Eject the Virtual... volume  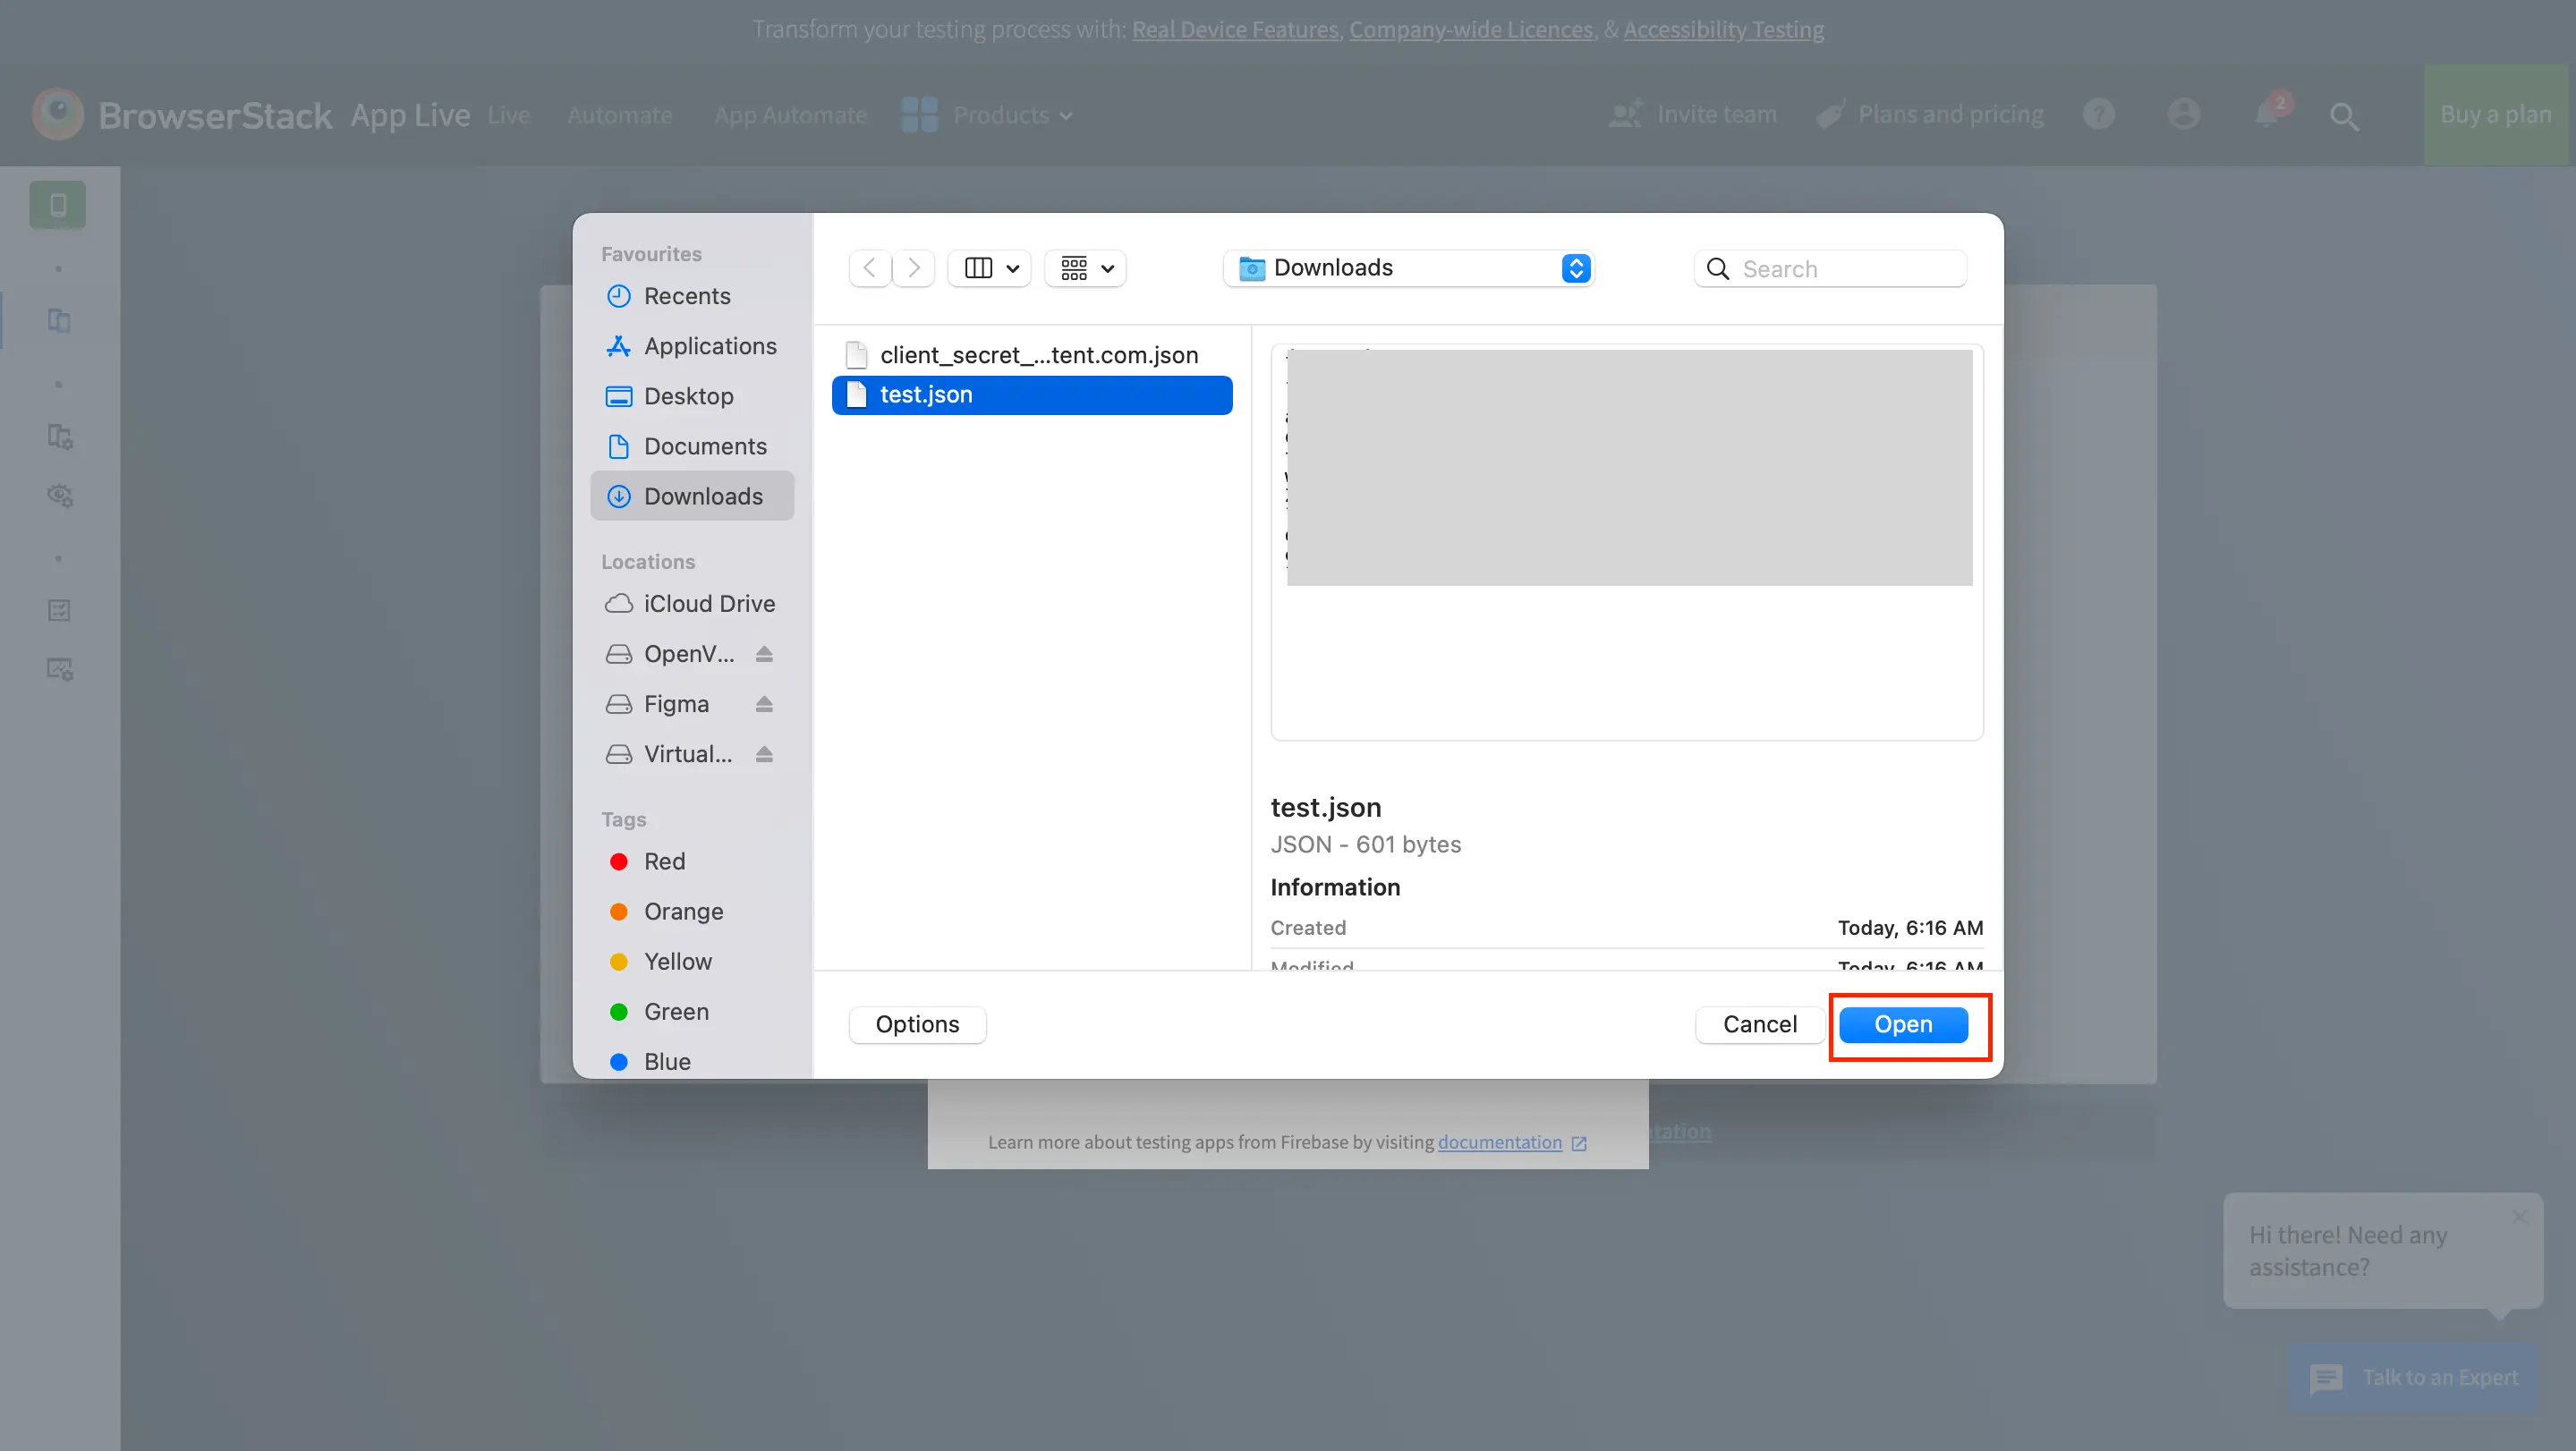pyautogui.click(x=764, y=754)
